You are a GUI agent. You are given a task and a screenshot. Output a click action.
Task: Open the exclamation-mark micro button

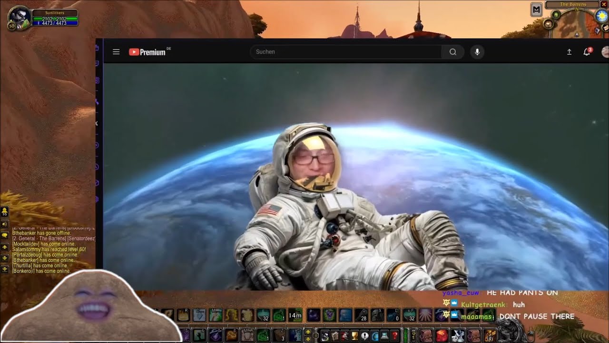pyautogui.click(x=365, y=336)
